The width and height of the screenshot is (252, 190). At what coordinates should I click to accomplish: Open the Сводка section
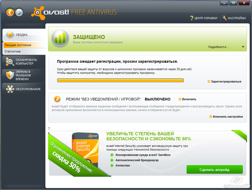[24, 35]
